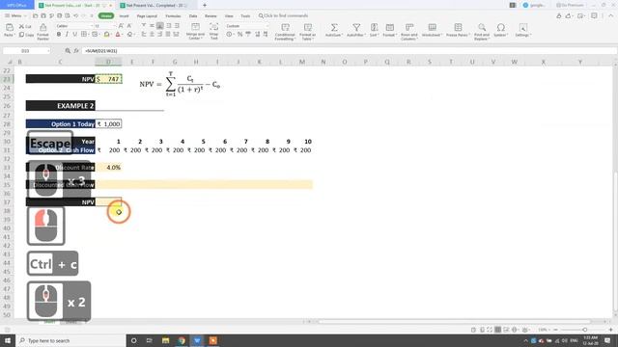618x347 pixels.
Task: Open Chrome from the taskbar
Action: [x=182, y=340]
